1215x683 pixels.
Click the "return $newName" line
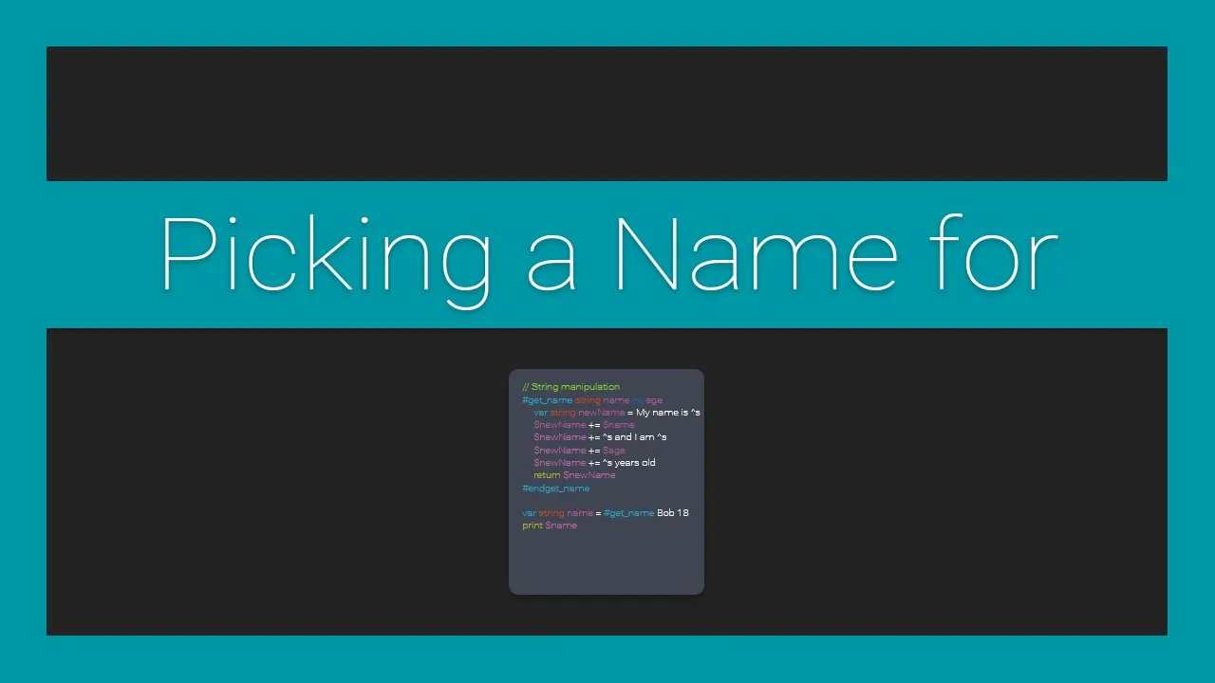tap(574, 475)
